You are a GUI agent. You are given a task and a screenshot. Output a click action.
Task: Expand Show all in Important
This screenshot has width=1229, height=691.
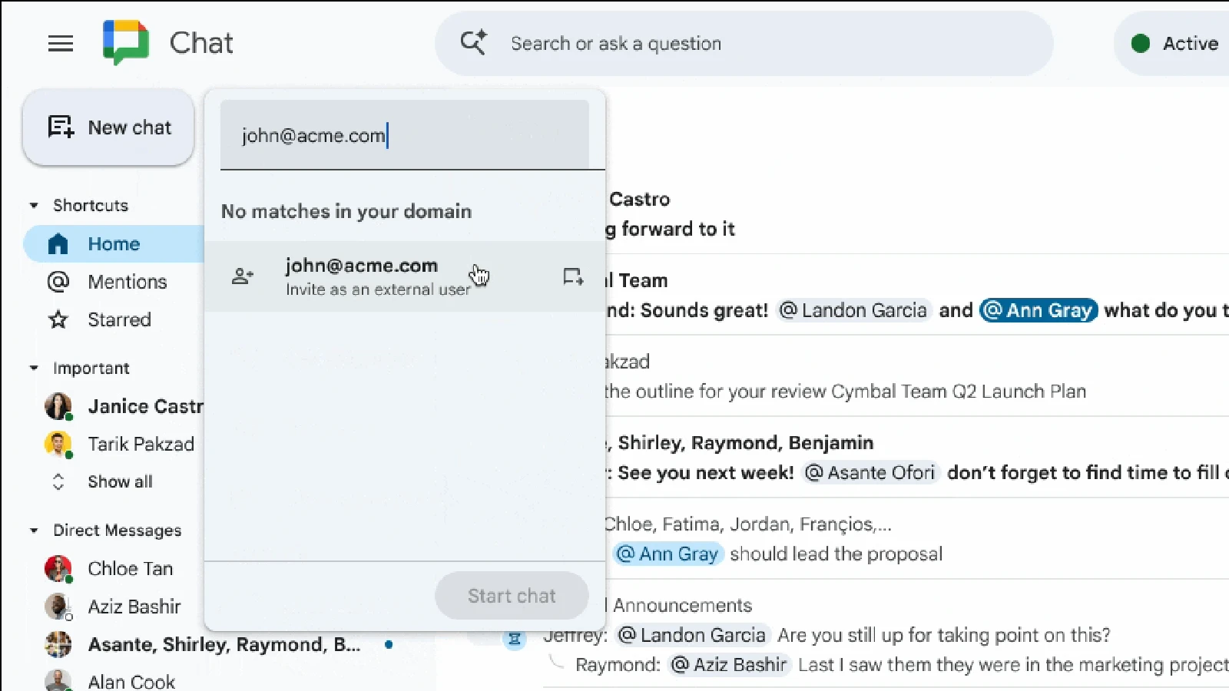pyautogui.click(x=120, y=481)
